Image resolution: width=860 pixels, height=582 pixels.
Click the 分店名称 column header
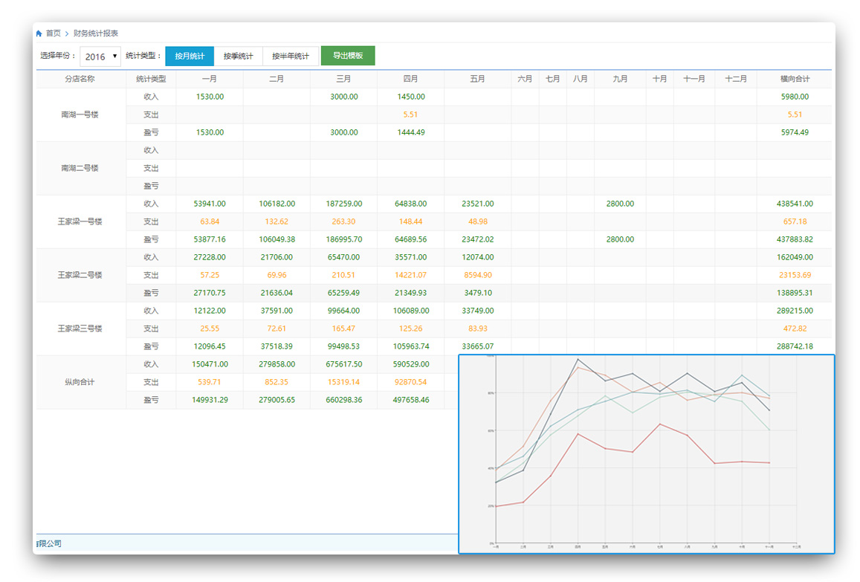(80, 79)
